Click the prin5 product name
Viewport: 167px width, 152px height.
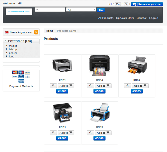(99, 127)
